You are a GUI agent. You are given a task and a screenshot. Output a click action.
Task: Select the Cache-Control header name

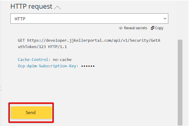(33, 60)
